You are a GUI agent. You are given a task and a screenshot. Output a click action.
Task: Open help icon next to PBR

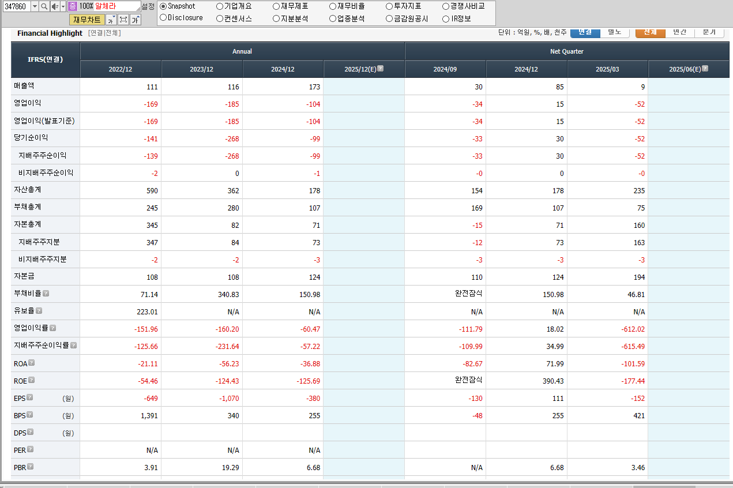[x=31, y=466]
